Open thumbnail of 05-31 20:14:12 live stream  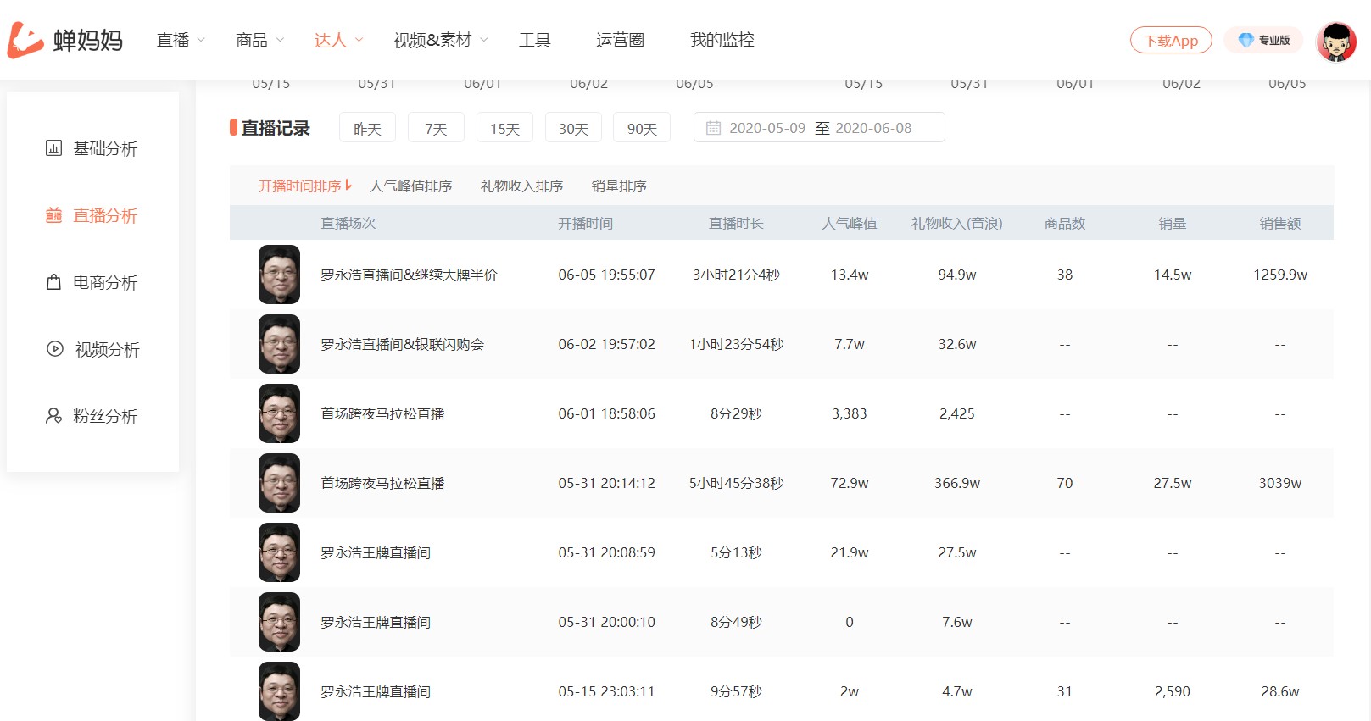click(x=279, y=483)
